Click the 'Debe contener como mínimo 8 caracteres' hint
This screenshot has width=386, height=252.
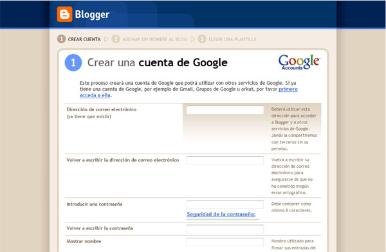tap(291, 207)
